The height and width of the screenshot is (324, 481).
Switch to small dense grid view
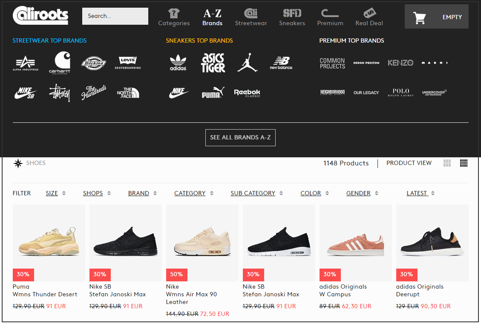coord(464,163)
